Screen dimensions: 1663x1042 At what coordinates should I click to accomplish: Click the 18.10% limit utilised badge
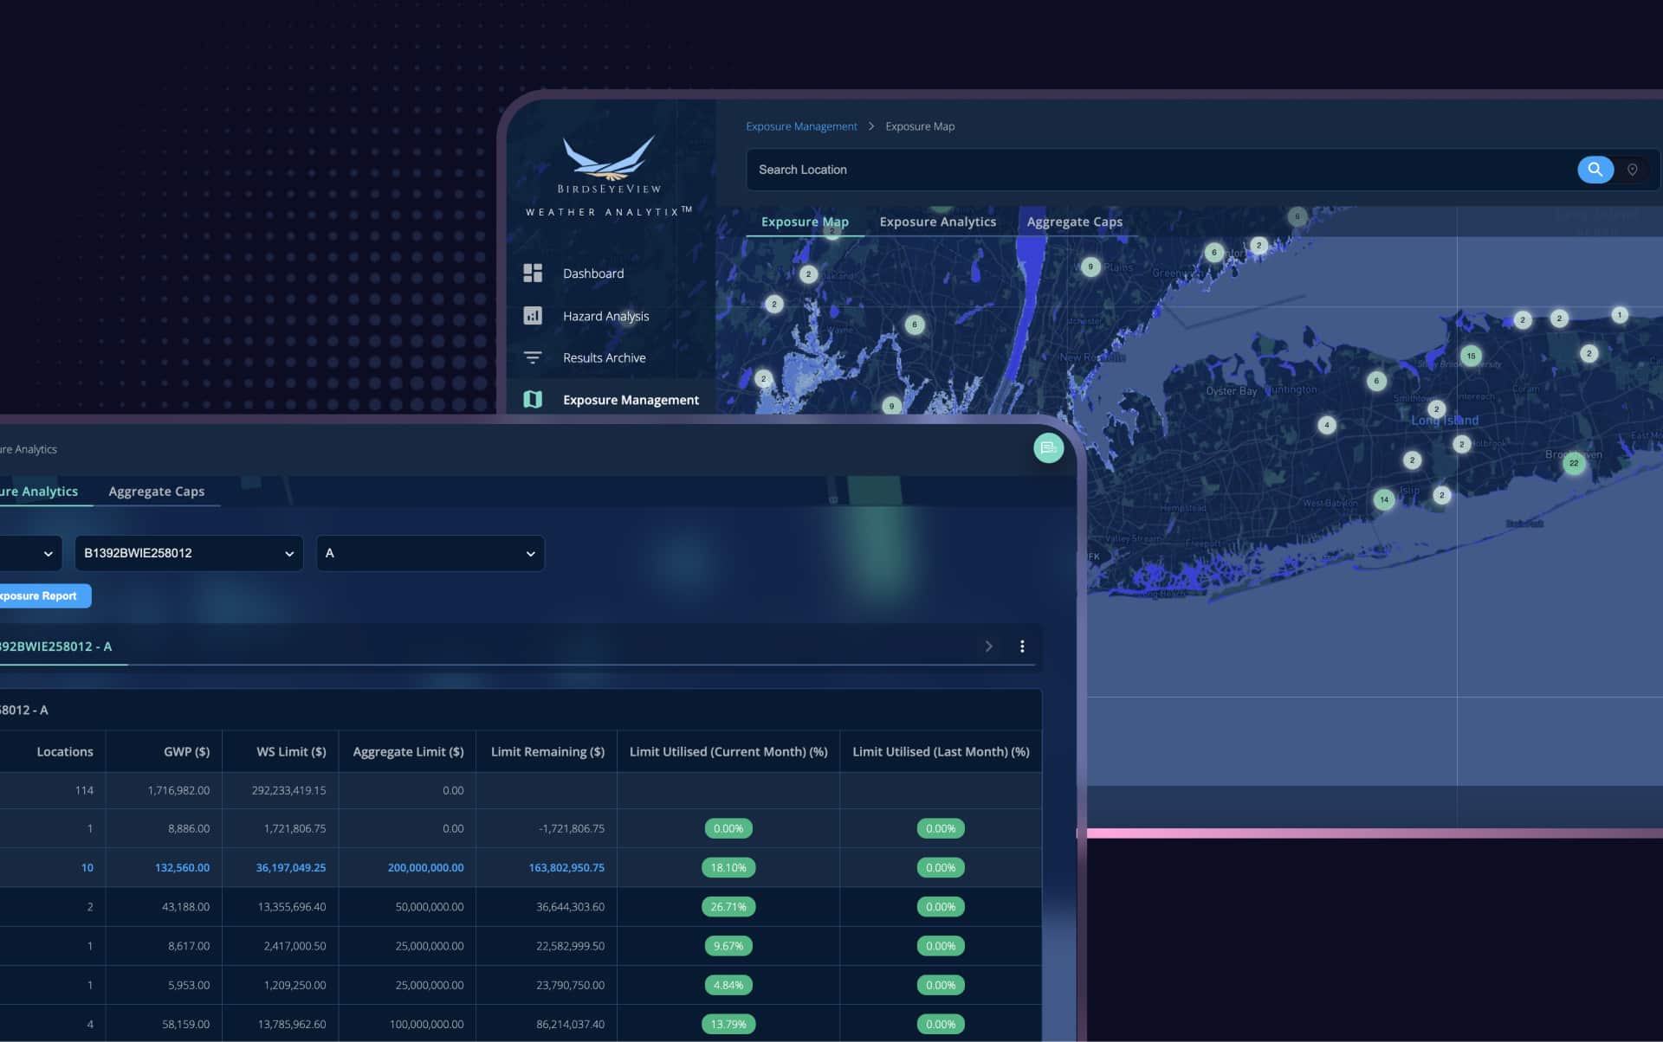click(x=728, y=867)
